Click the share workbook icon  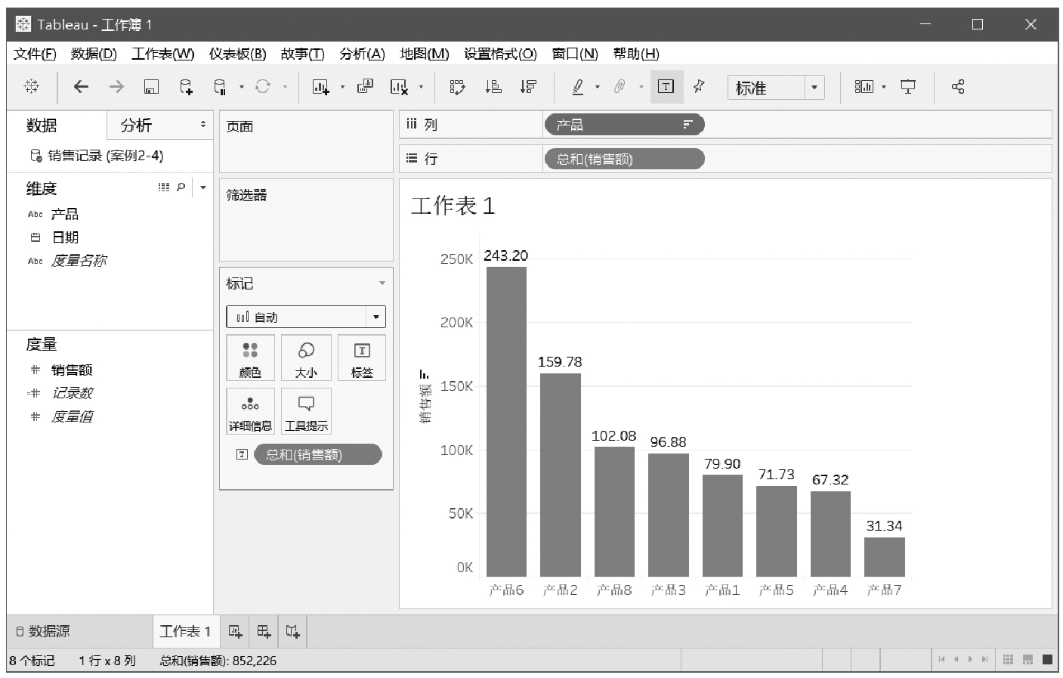click(958, 87)
